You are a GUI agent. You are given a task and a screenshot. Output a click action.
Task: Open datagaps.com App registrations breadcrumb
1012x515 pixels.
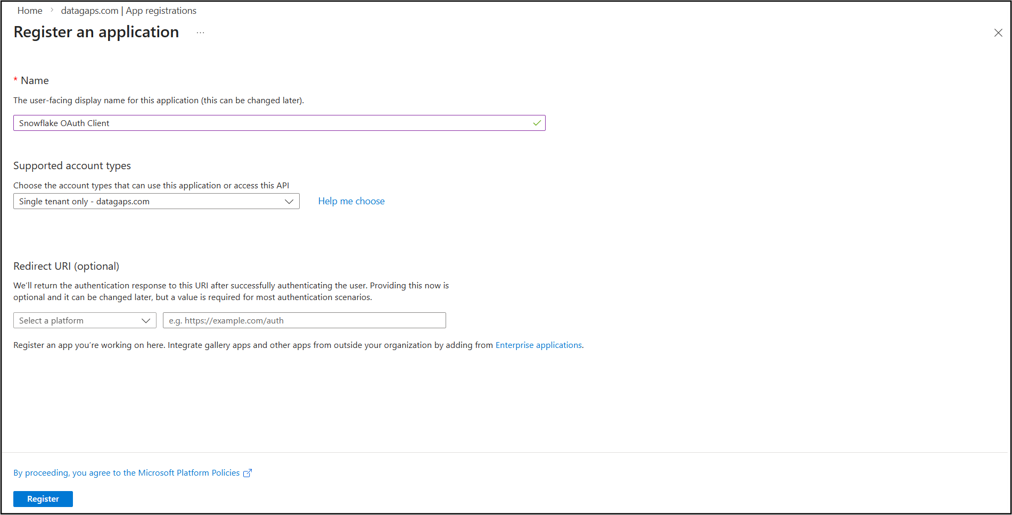(129, 11)
